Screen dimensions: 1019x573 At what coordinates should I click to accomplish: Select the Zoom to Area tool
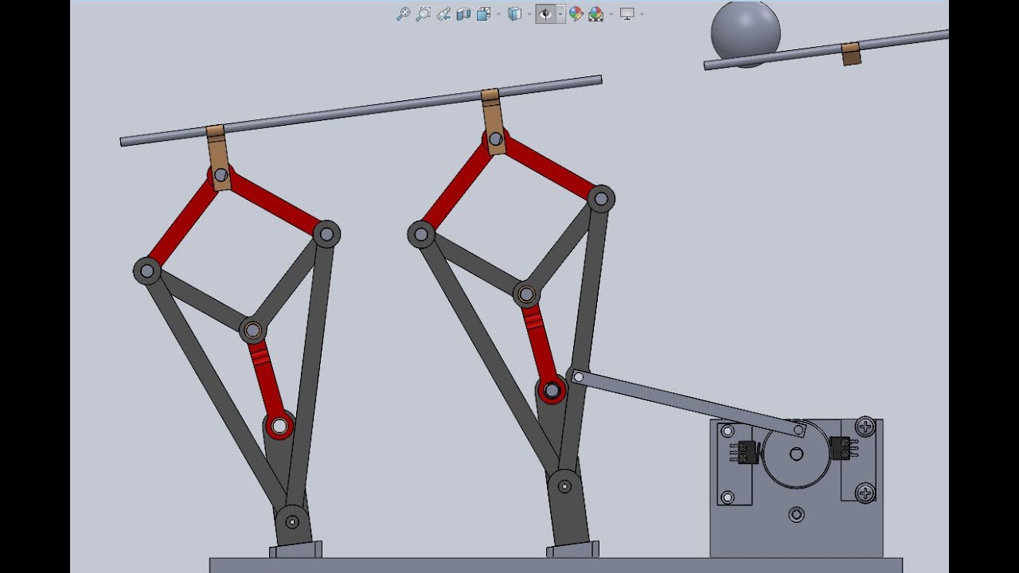424,14
